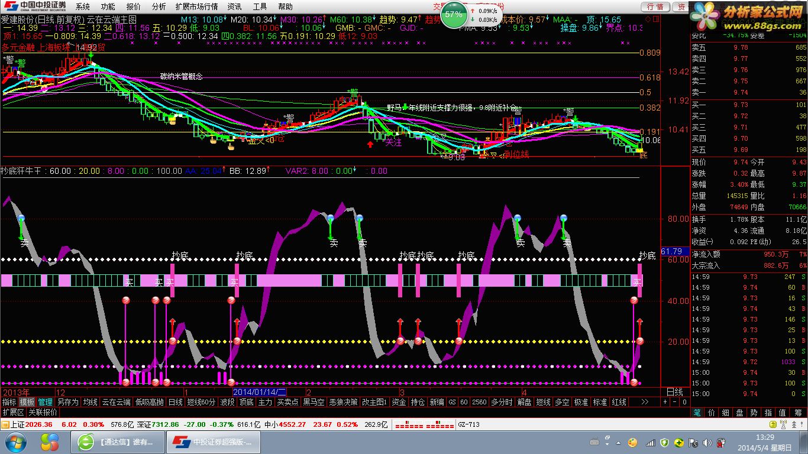808x454 pixels.
Task: Switch side panel to 笔 tab
Action: pyautogui.click(x=697, y=413)
